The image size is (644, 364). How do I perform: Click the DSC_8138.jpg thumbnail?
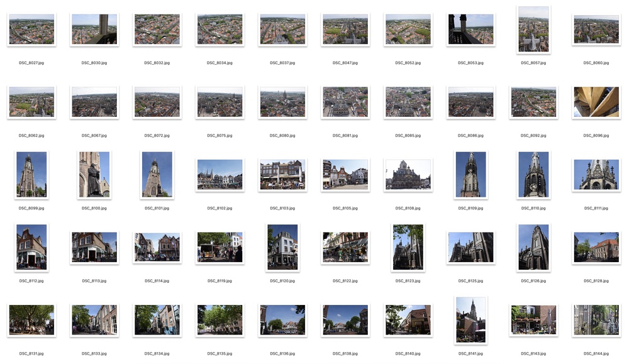345,320
